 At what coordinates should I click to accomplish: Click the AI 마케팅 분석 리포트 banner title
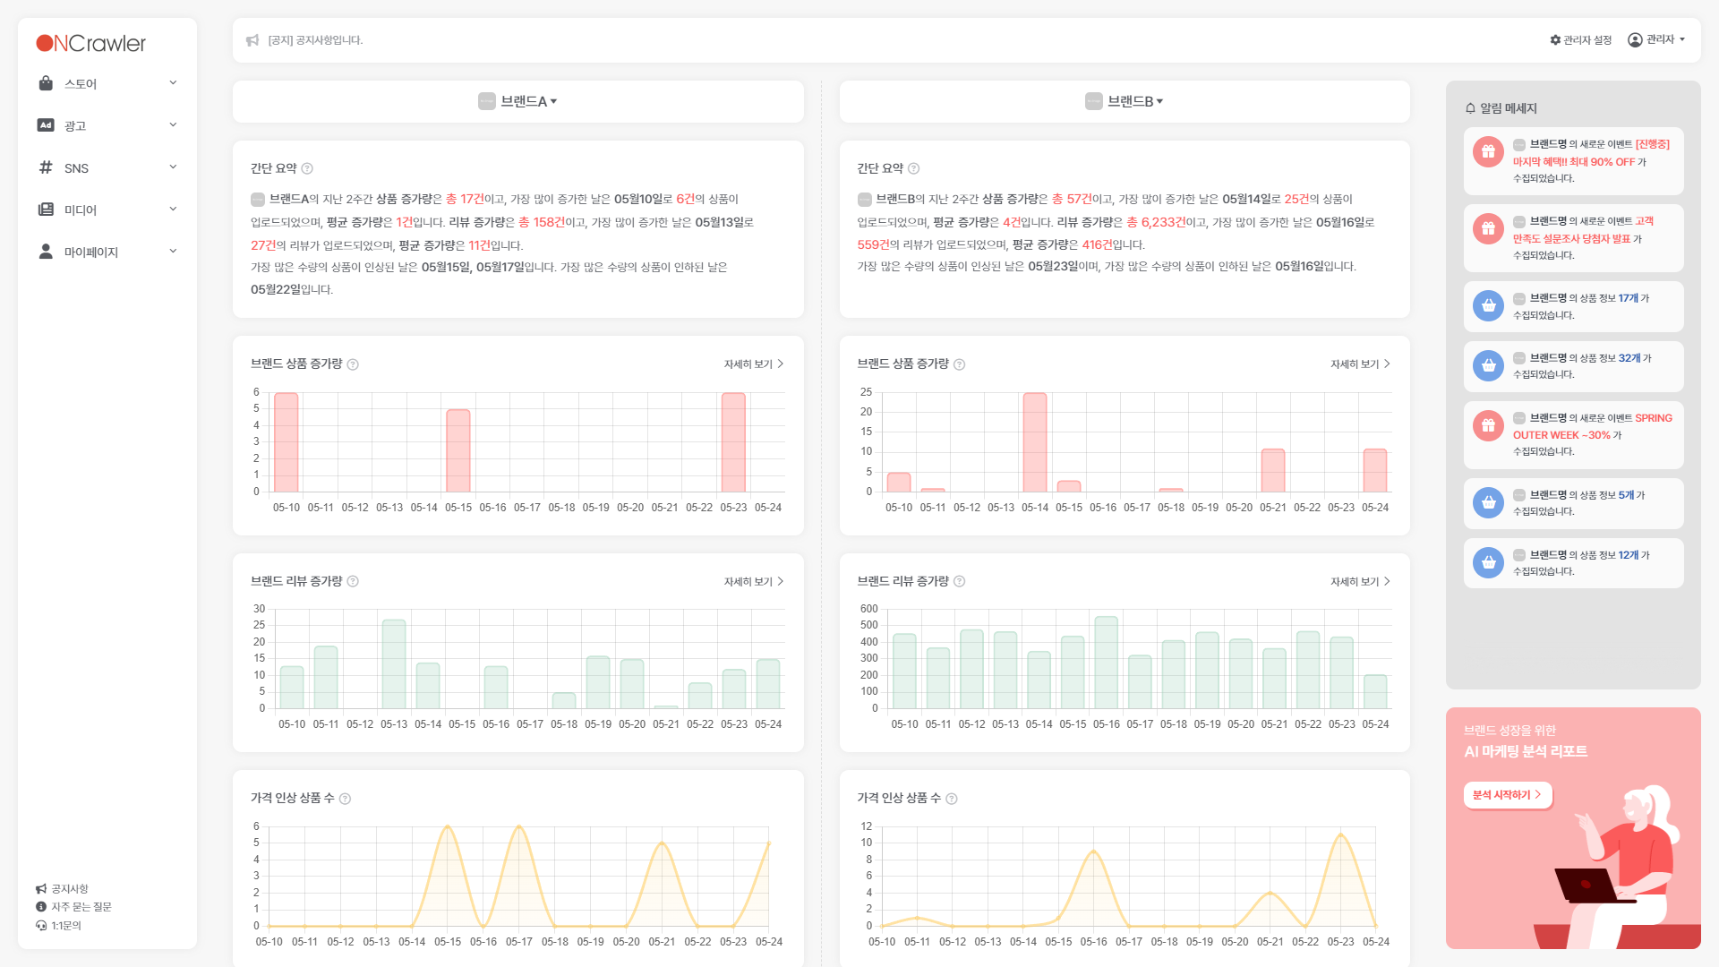[x=1526, y=752]
